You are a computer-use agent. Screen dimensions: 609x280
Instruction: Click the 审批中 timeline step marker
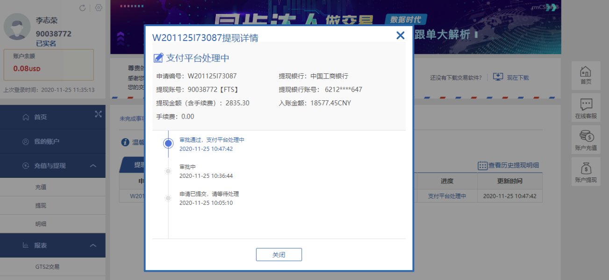pyautogui.click(x=168, y=171)
